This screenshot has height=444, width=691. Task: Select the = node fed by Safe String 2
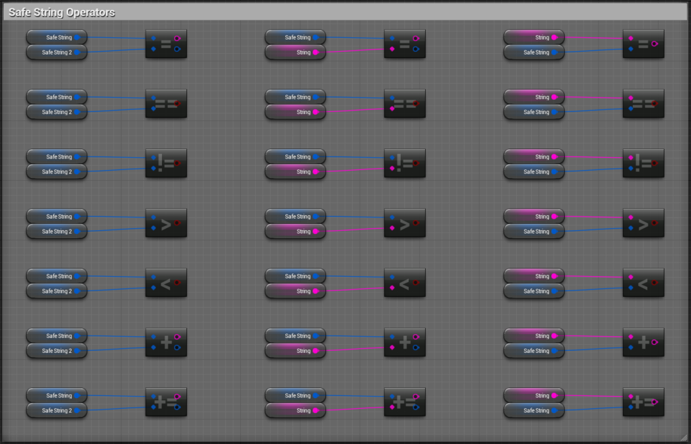coord(165,44)
